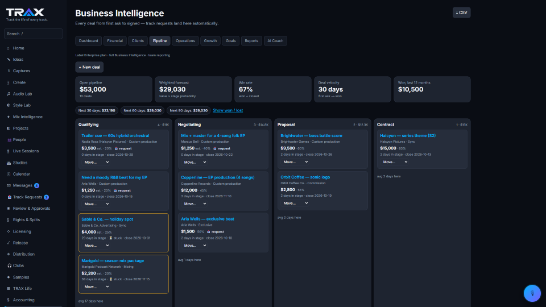Click the Licensing sidebar icon
This screenshot has height=307, width=546.
(9, 231)
